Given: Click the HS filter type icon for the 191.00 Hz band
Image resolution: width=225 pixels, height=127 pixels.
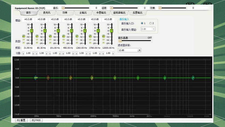Looking at the screenshot, I should pyautogui.click(x=50, y=42).
